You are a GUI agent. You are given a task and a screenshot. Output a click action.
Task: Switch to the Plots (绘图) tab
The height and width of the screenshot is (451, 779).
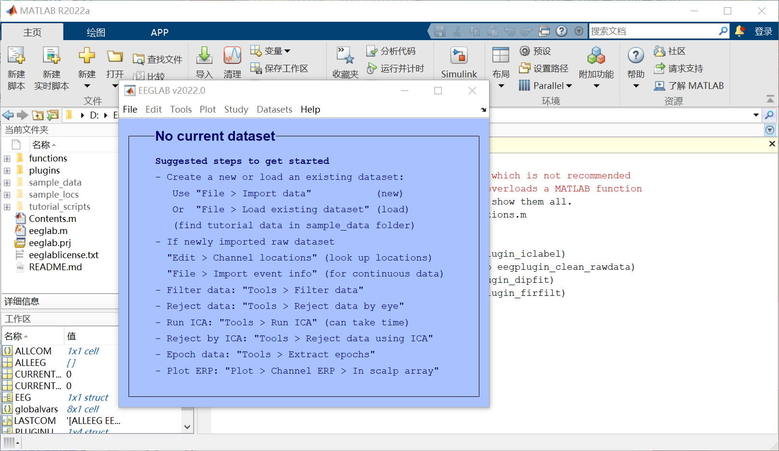click(x=96, y=32)
